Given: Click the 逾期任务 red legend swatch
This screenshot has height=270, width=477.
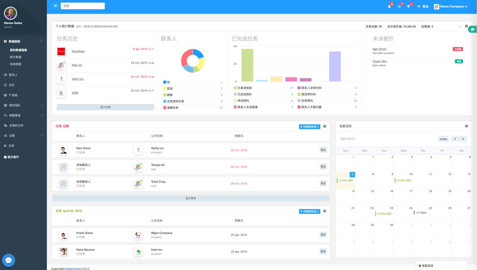Looking at the screenshot, I should [165, 108].
